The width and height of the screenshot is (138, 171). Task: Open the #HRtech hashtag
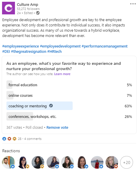54,51
